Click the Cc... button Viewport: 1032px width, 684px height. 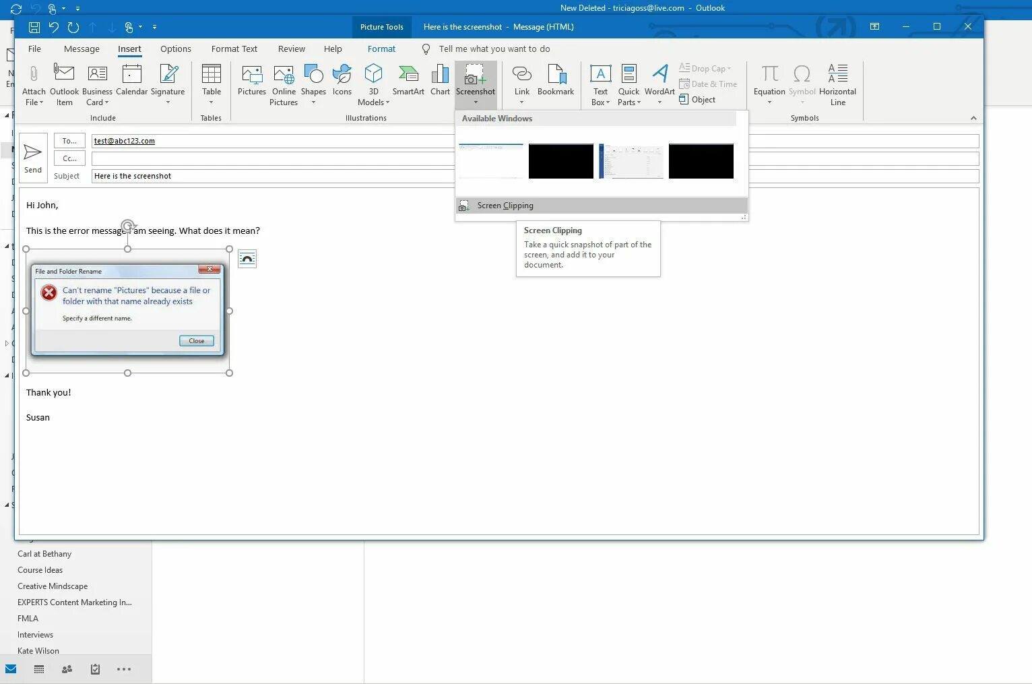[69, 158]
